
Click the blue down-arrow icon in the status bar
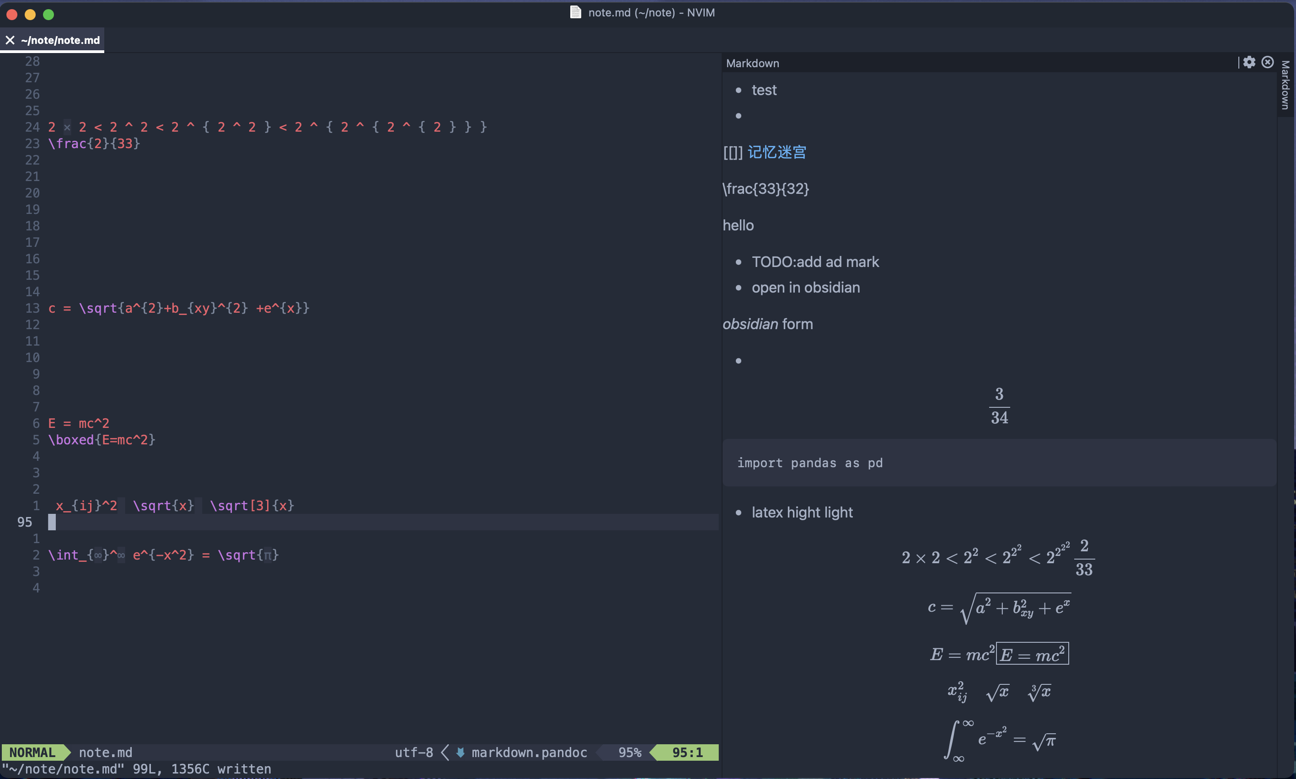460,752
